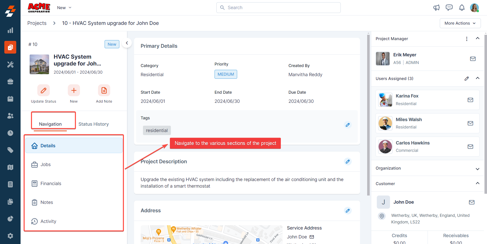Open the More Actions dropdown

point(460,23)
